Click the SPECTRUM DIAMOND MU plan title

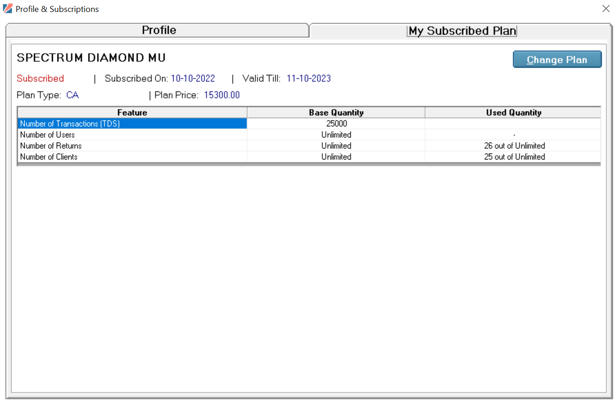click(91, 58)
